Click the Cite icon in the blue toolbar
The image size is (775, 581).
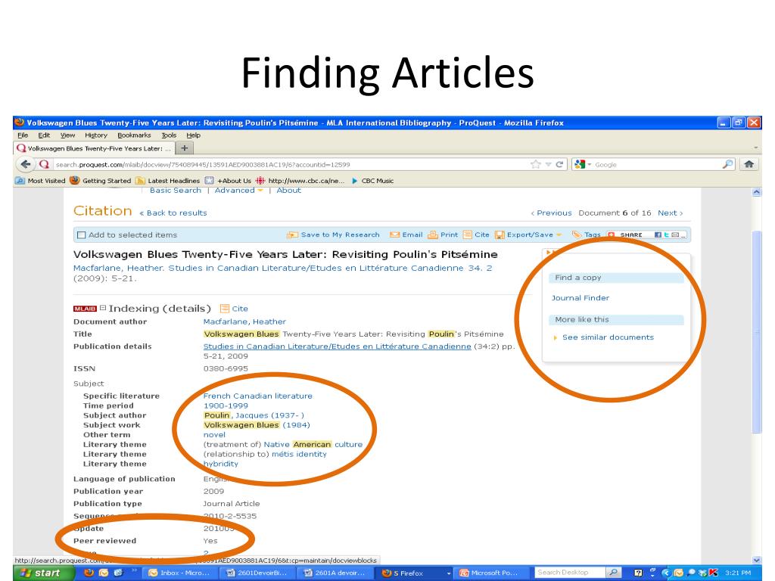click(467, 235)
